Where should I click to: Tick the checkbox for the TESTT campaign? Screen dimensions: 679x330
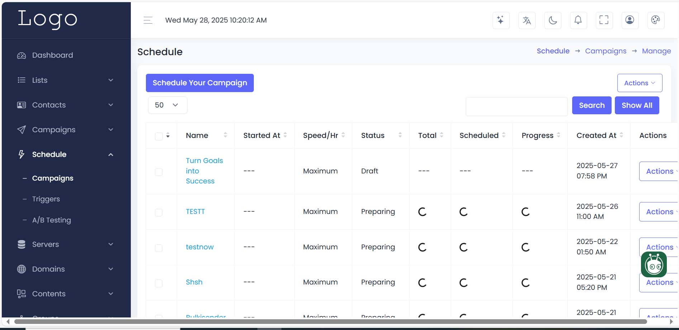point(158,212)
